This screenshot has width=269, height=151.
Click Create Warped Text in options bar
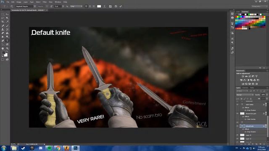point(105,6)
